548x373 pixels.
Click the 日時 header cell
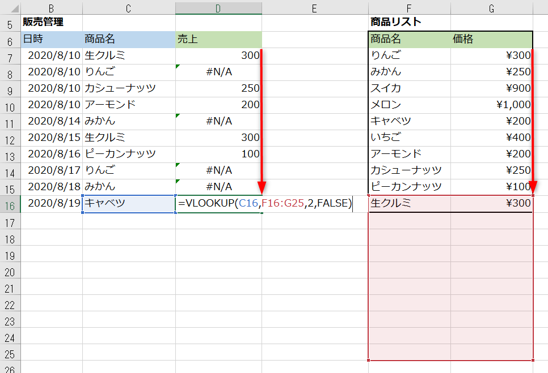(52, 40)
